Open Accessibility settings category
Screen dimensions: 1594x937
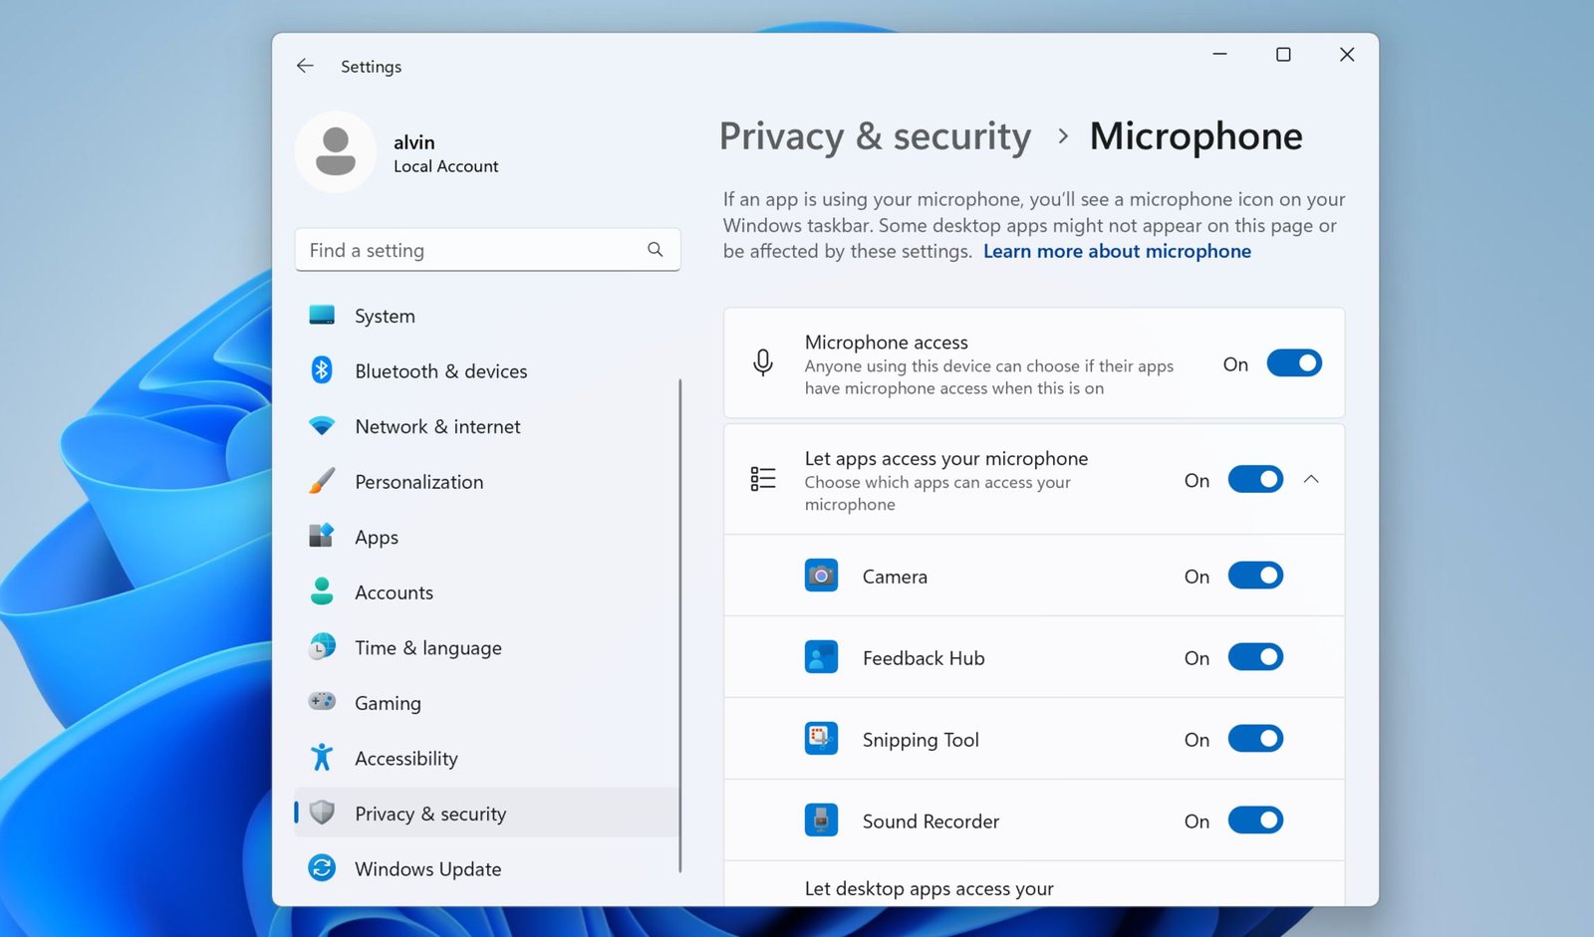point(487,758)
